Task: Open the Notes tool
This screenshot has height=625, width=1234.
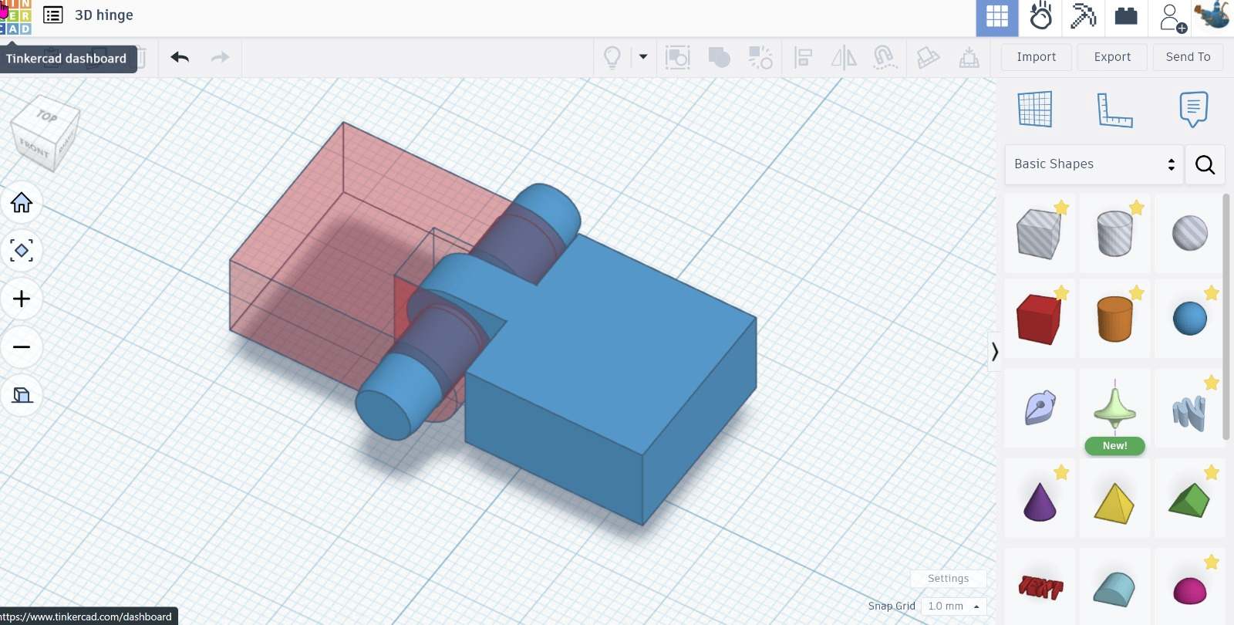Action: coord(1193,110)
